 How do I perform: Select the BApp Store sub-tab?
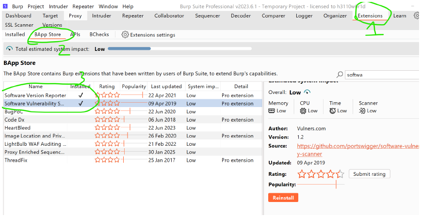48,34
